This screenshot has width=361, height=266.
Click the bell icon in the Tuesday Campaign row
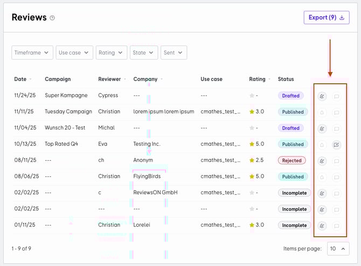(322, 113)
